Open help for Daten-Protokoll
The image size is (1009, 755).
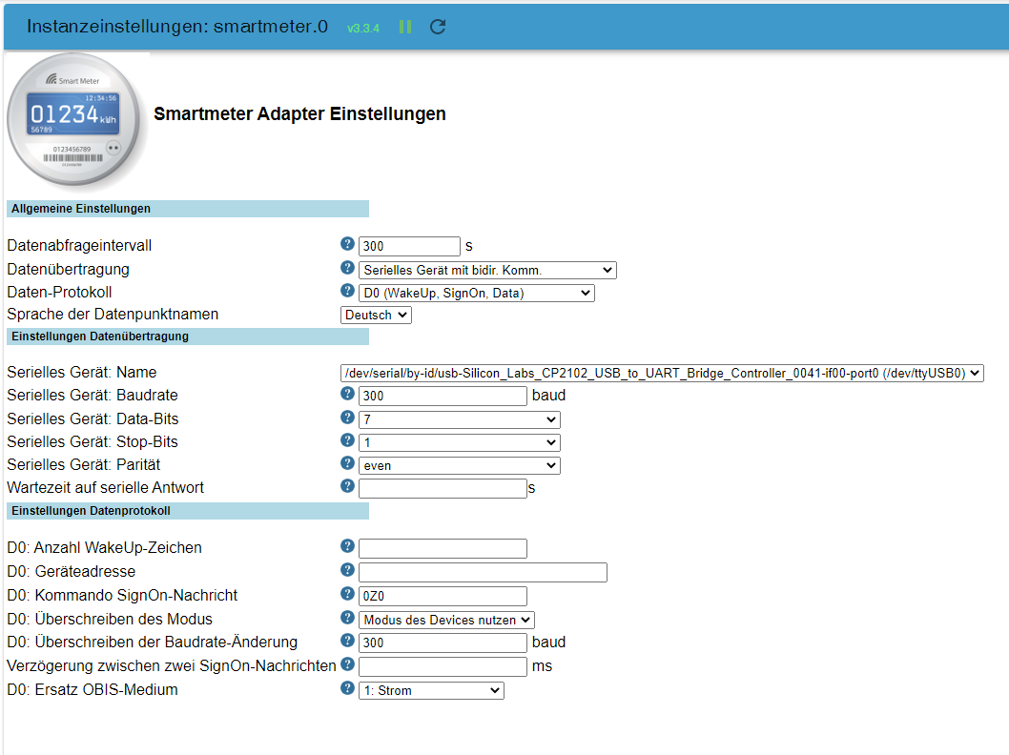point(347,291)
